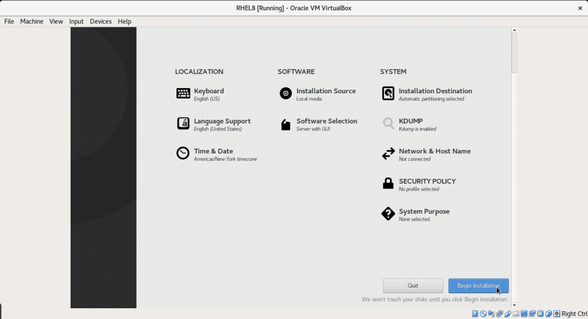The height and width of the screenshot is (319, 588).
Task: Open KDUMP settings label
Action: click(411, 121)
